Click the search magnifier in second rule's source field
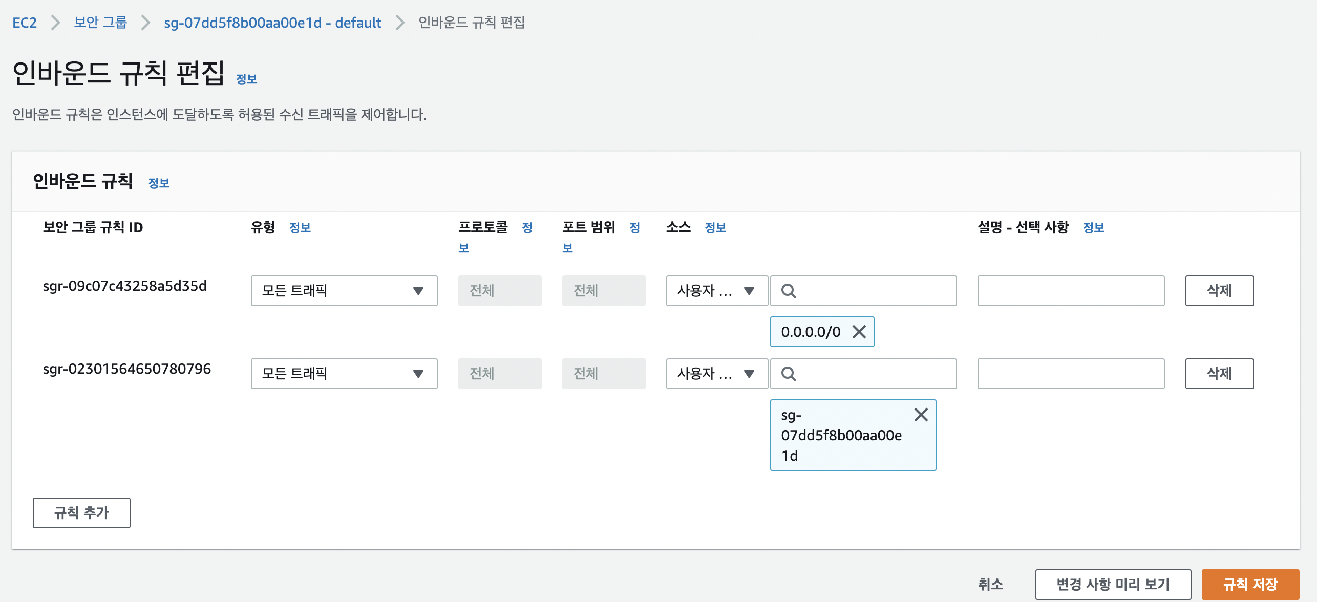 (789, 374)
